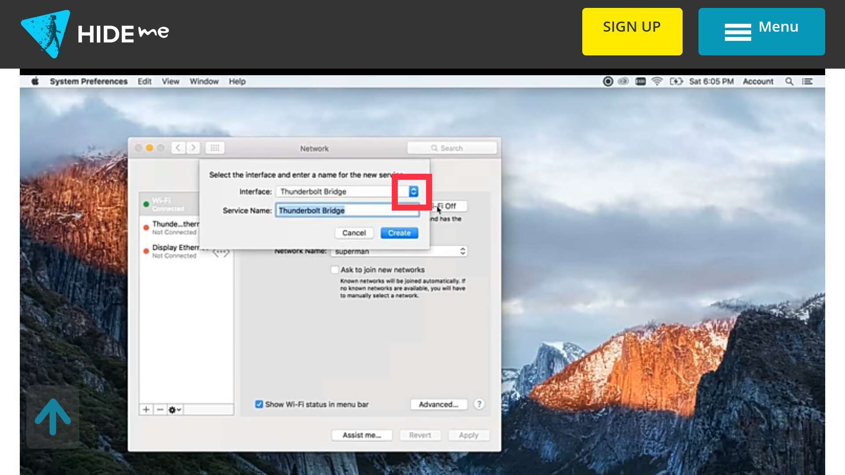Click the SIGN UP button

[x=632, y=32]
